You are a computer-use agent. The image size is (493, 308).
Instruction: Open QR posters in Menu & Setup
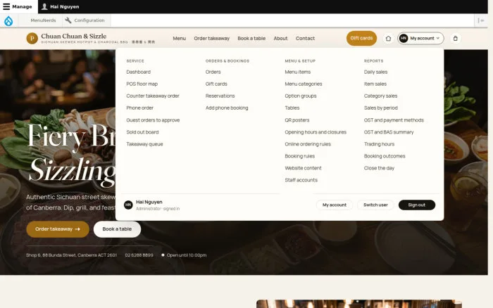point(297,120)
